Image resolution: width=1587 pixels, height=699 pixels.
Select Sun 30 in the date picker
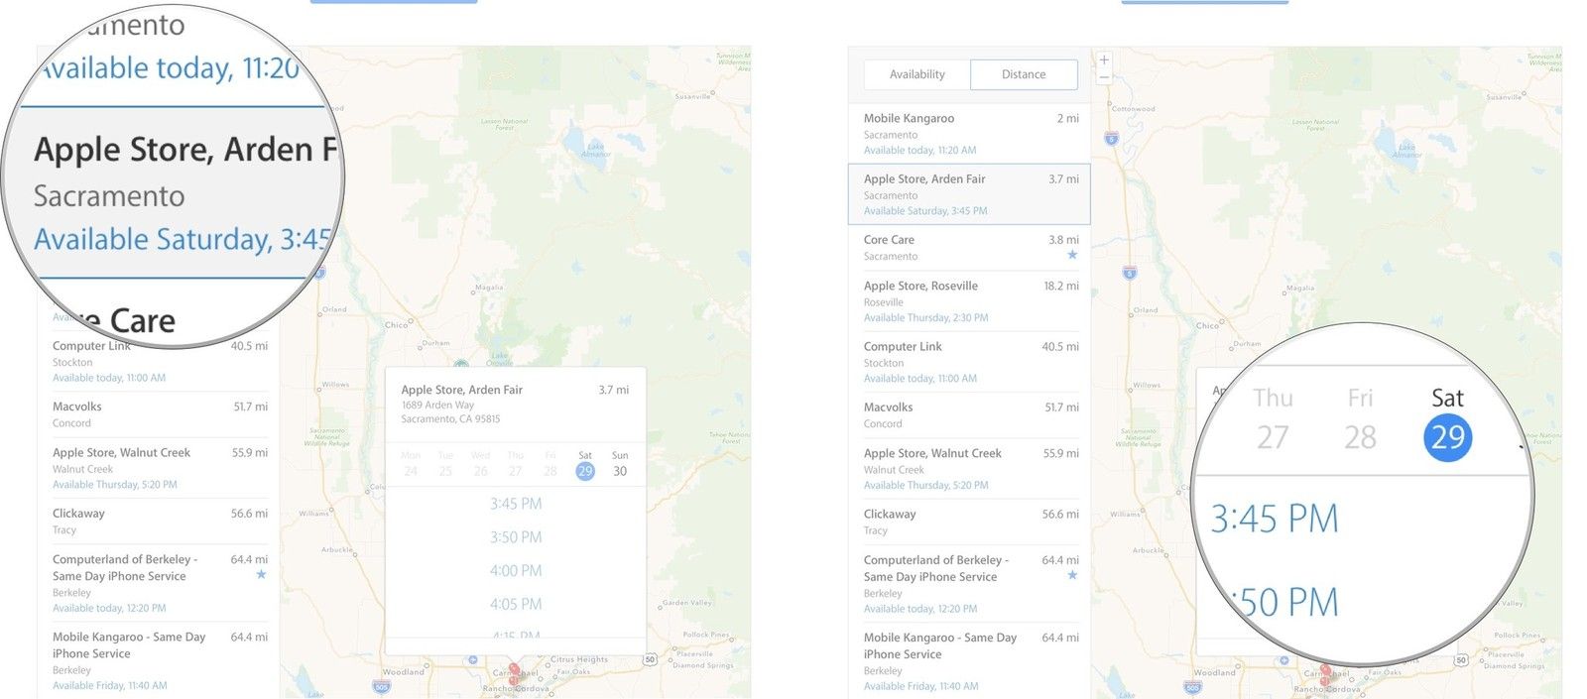point(620,464)
